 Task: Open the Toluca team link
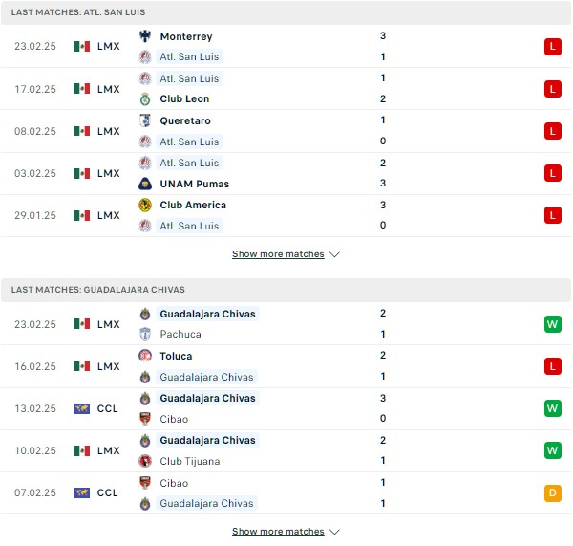[176, 356]
